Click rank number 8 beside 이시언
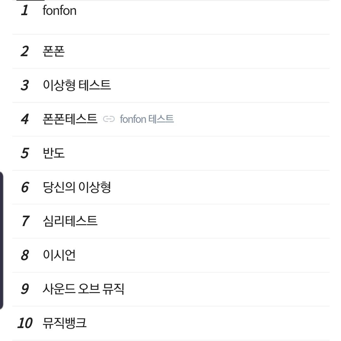 (25, 255)
